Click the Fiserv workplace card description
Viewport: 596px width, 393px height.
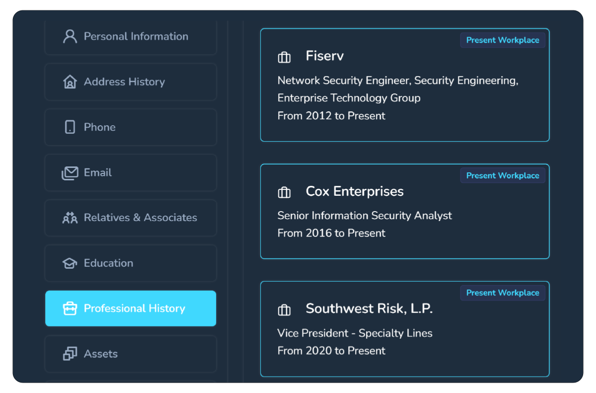tap(398, 98)
